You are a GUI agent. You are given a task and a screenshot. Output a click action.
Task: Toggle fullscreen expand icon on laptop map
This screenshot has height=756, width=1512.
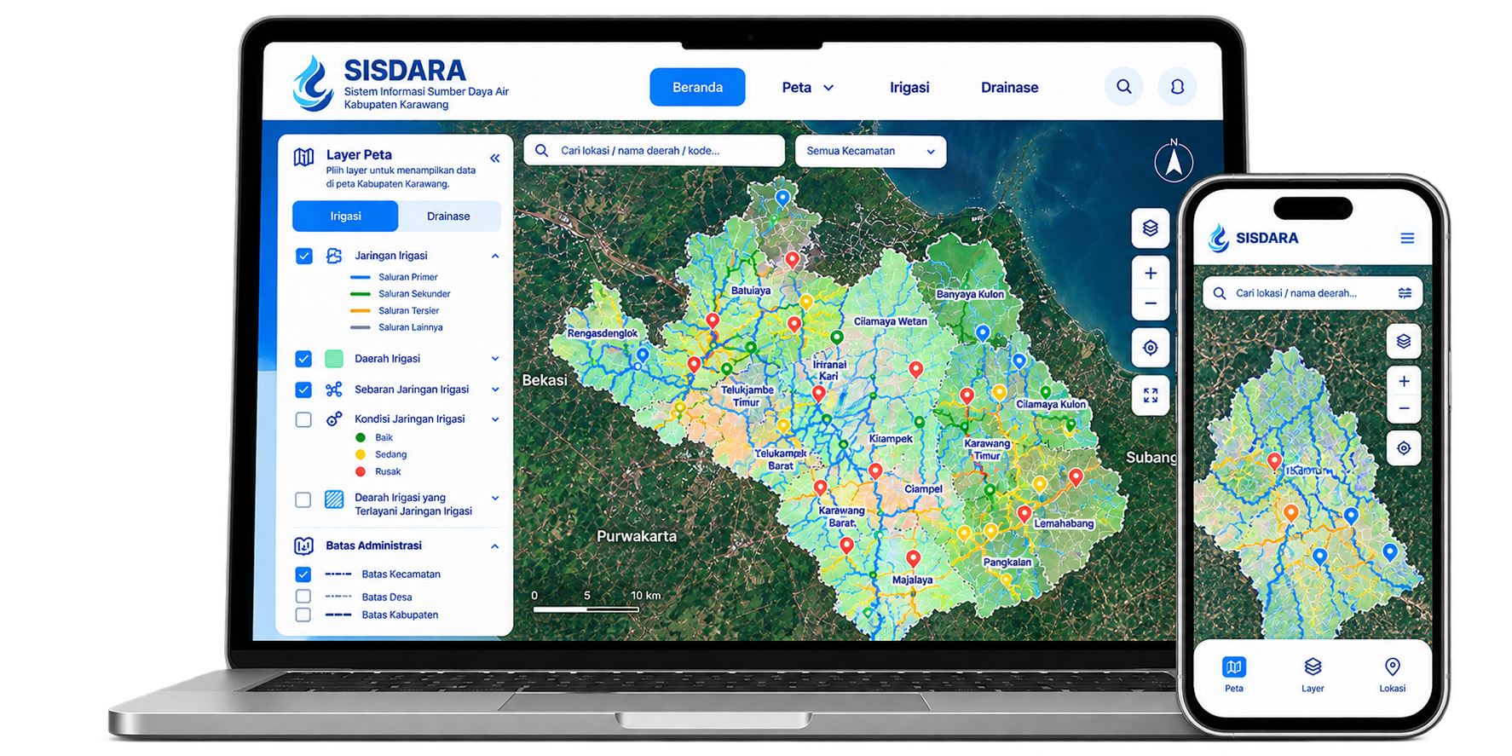coord(1151,395)
